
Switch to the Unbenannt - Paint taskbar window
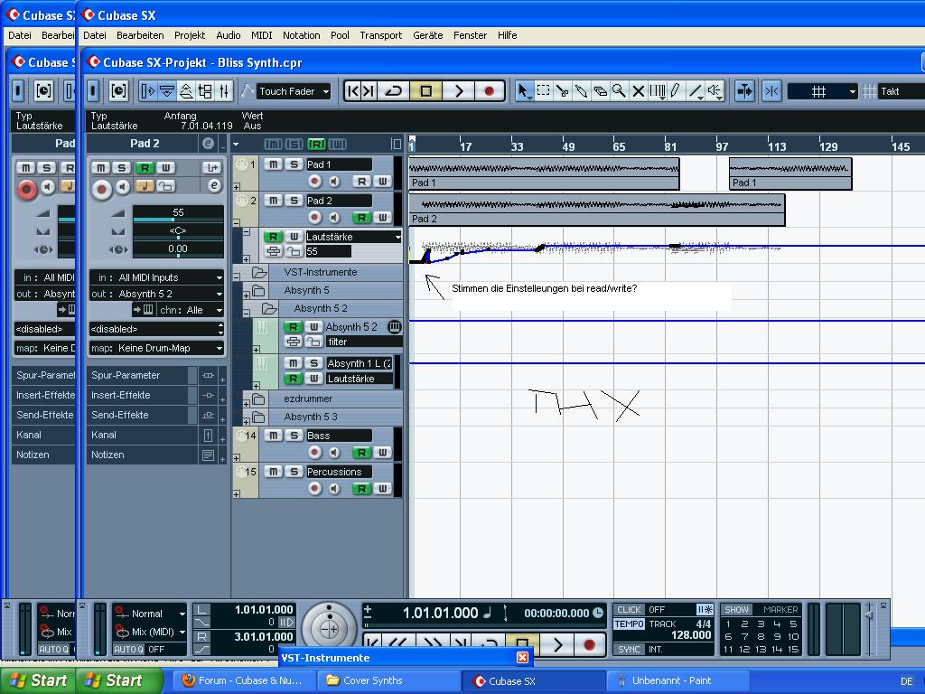point(677,680)
